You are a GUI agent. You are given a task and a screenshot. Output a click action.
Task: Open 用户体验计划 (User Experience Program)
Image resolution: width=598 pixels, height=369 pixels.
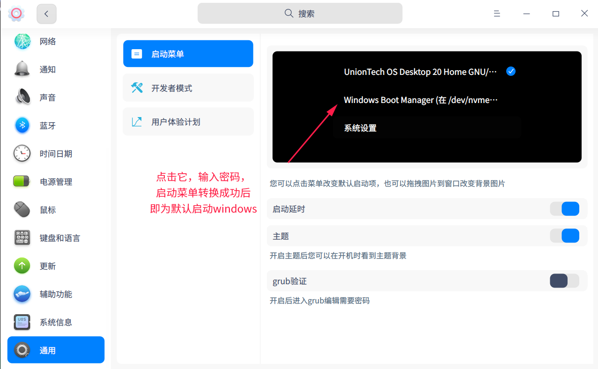click(x=188, y=121)
